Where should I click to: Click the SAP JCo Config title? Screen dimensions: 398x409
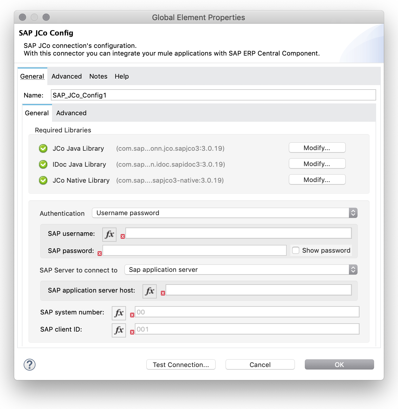tap(46, 33)
